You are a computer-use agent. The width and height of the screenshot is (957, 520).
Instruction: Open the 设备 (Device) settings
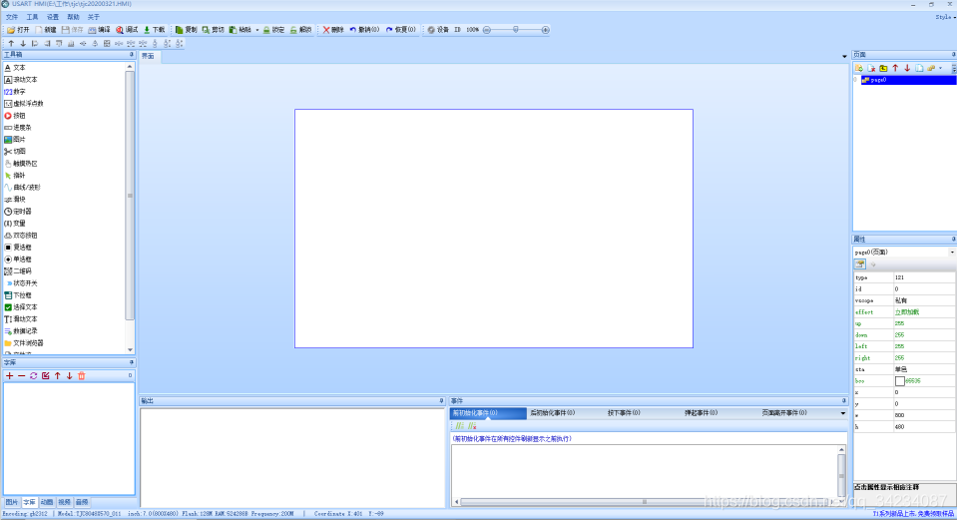pyautogui.click(x=438, y=29)
